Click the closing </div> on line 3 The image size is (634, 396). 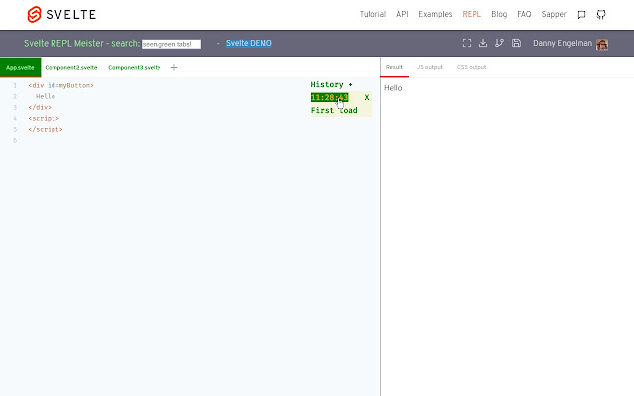pyautogui.click(x=40, y=108)
